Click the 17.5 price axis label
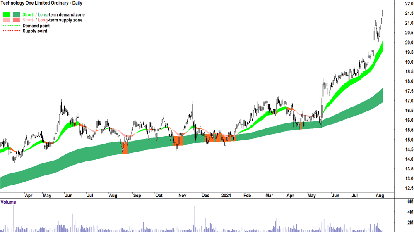Image resolution: width=414 pixels, height=232 pixels. coord(409,91)
